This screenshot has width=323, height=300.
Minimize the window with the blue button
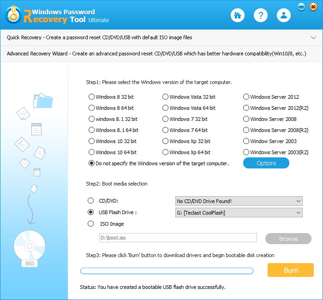point(301,7)
